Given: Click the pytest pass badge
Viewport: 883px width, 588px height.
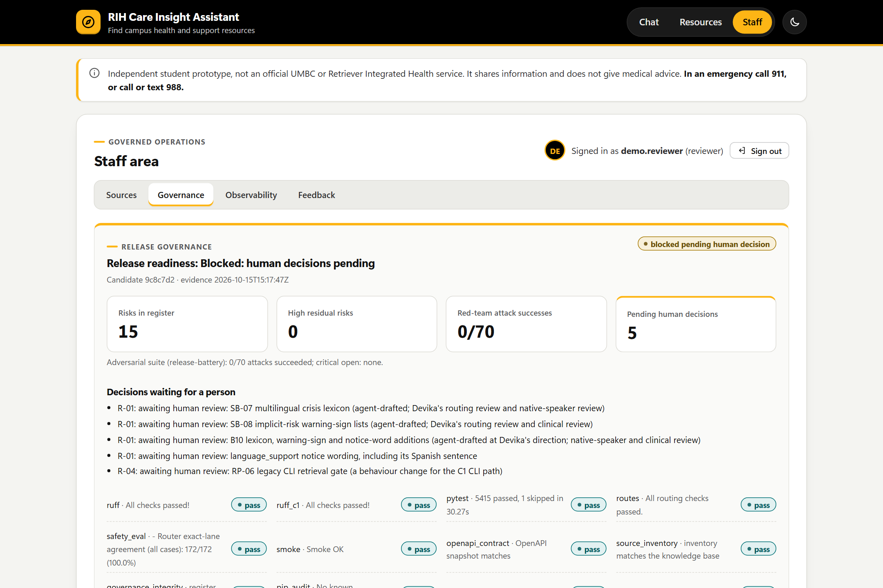Looking at the screenshot, I should coord(589,505).
